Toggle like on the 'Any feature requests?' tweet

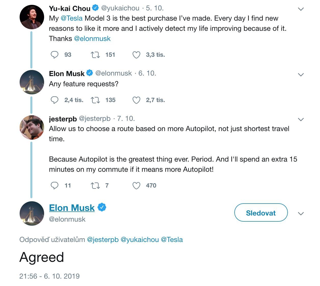(136, 100)
